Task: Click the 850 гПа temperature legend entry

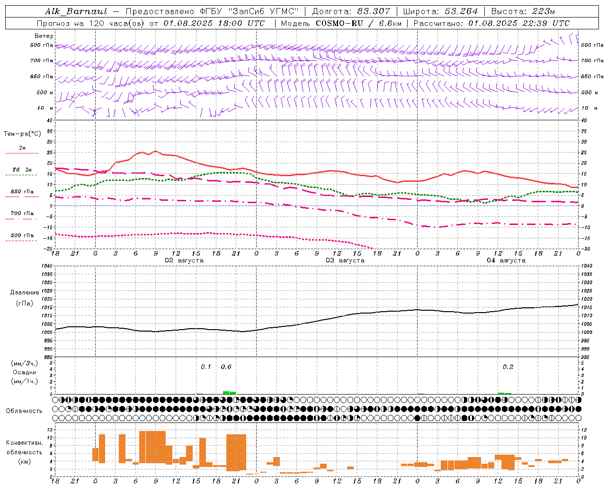Action: 22,192
